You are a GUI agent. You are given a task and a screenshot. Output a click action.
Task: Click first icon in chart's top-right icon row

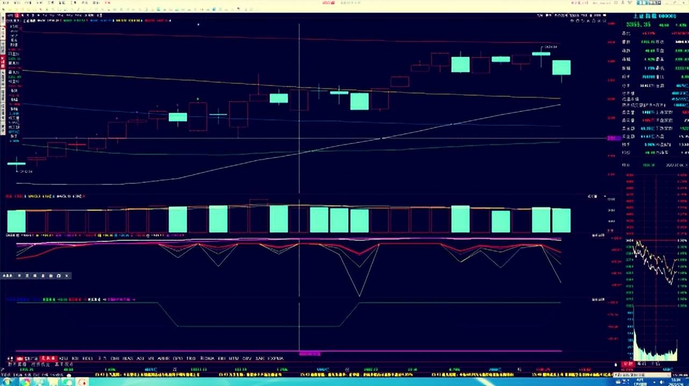pyautogui.click(x=572, y=20)
